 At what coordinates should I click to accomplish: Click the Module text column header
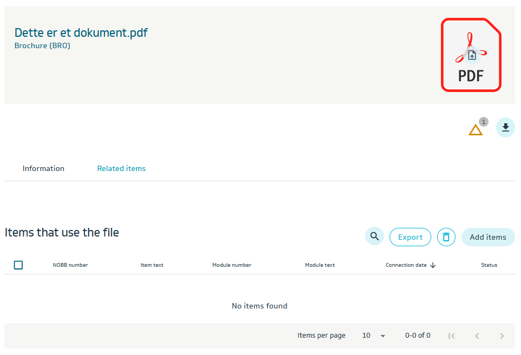click(320, 265)
